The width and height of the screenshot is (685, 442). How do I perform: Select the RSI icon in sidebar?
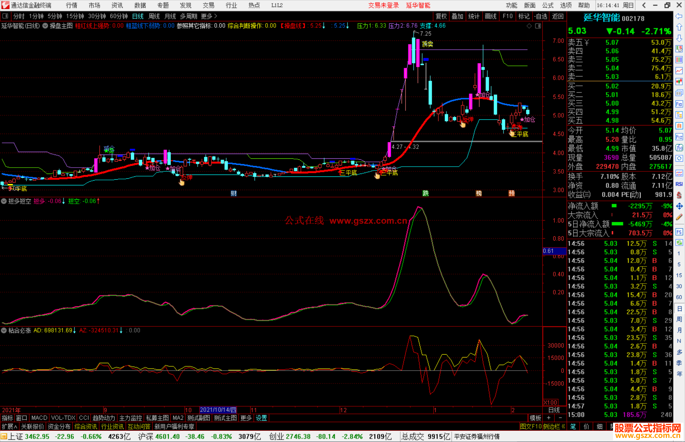pyautogui.click(x=679, y=184)
